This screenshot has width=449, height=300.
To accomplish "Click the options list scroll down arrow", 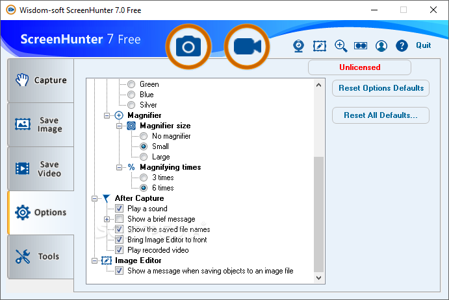I will coord(318,277).
